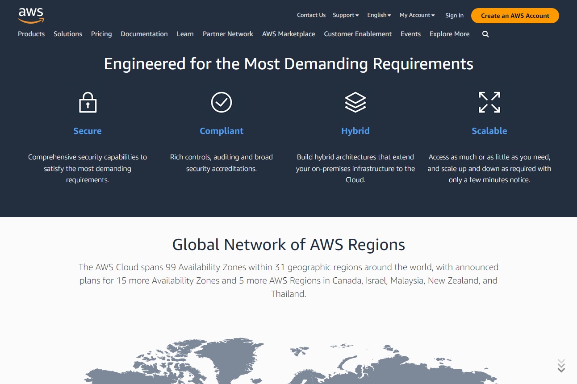This screenshot has width=577, height=384.
Task: Click the AWS logo
Action: (31, 16)
